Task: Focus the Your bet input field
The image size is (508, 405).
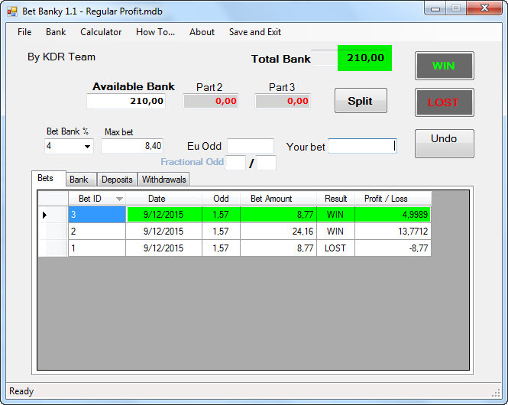Action: pos(363,146)
